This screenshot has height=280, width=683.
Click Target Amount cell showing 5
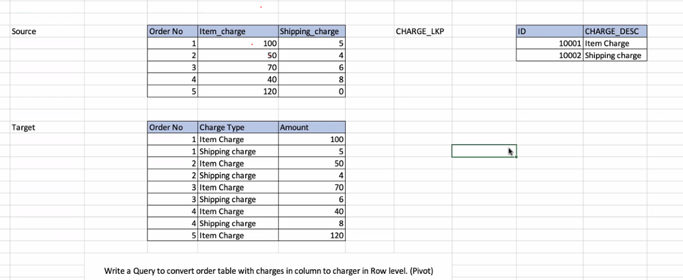[x=312, y=152]
